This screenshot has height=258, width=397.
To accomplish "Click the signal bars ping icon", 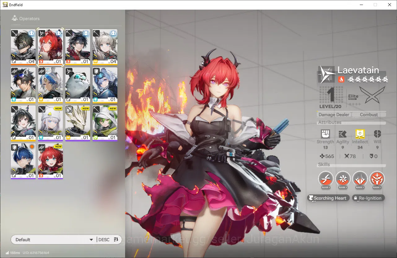I will pyautogui.click(x=7, y=253).
